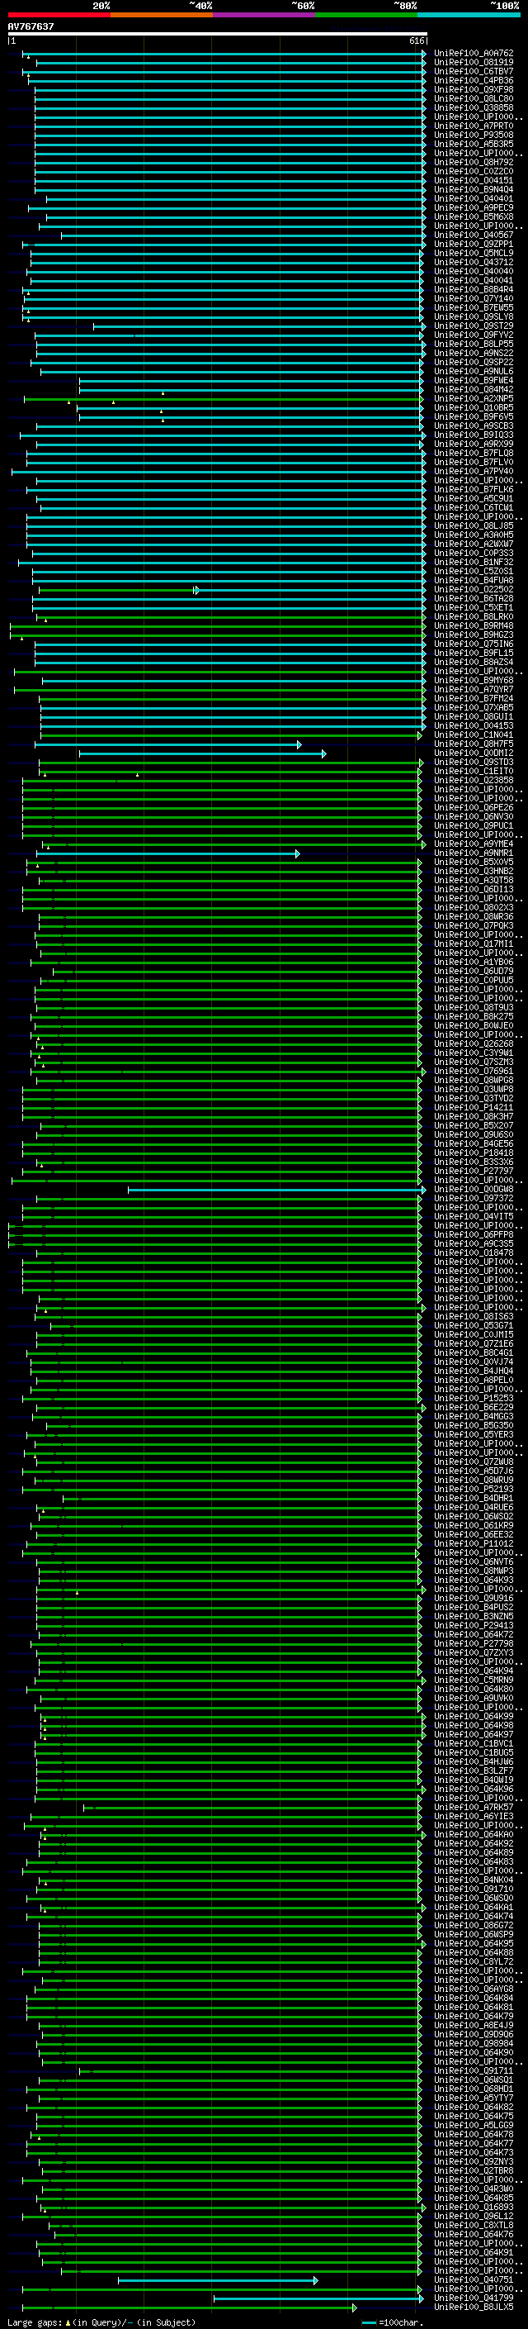Open hit UniRef100_P93508
Image resolution: width=528 pixels, height=2329 pixels.
474,135
